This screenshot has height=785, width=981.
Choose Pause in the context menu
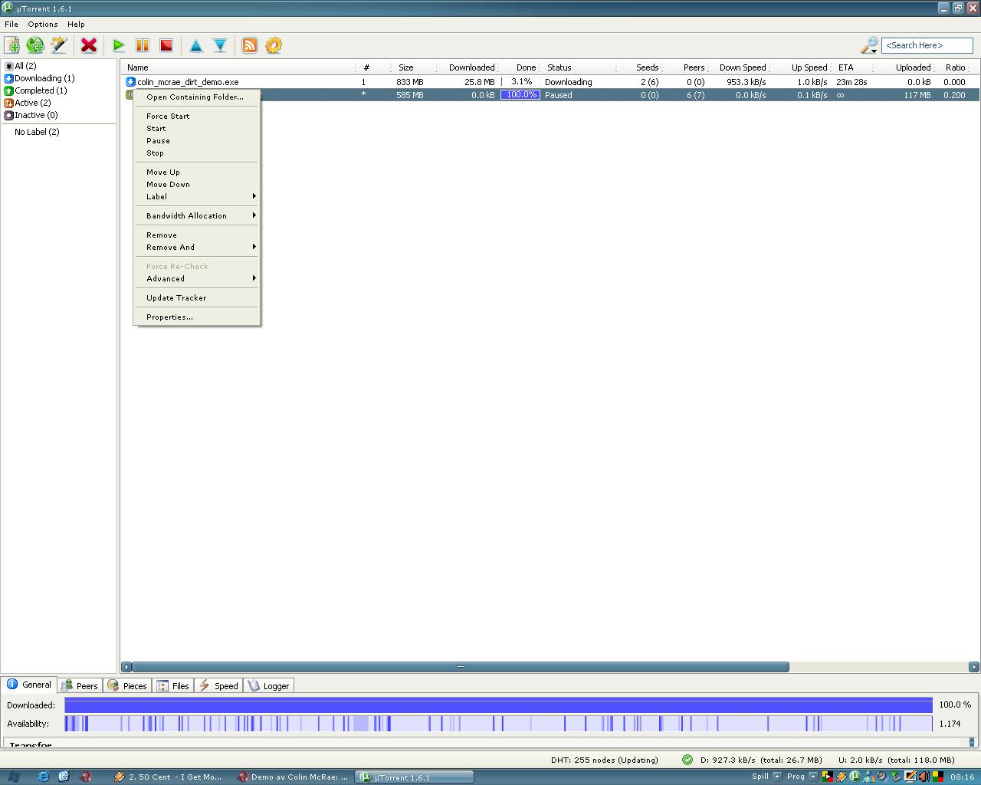point(197,140)
